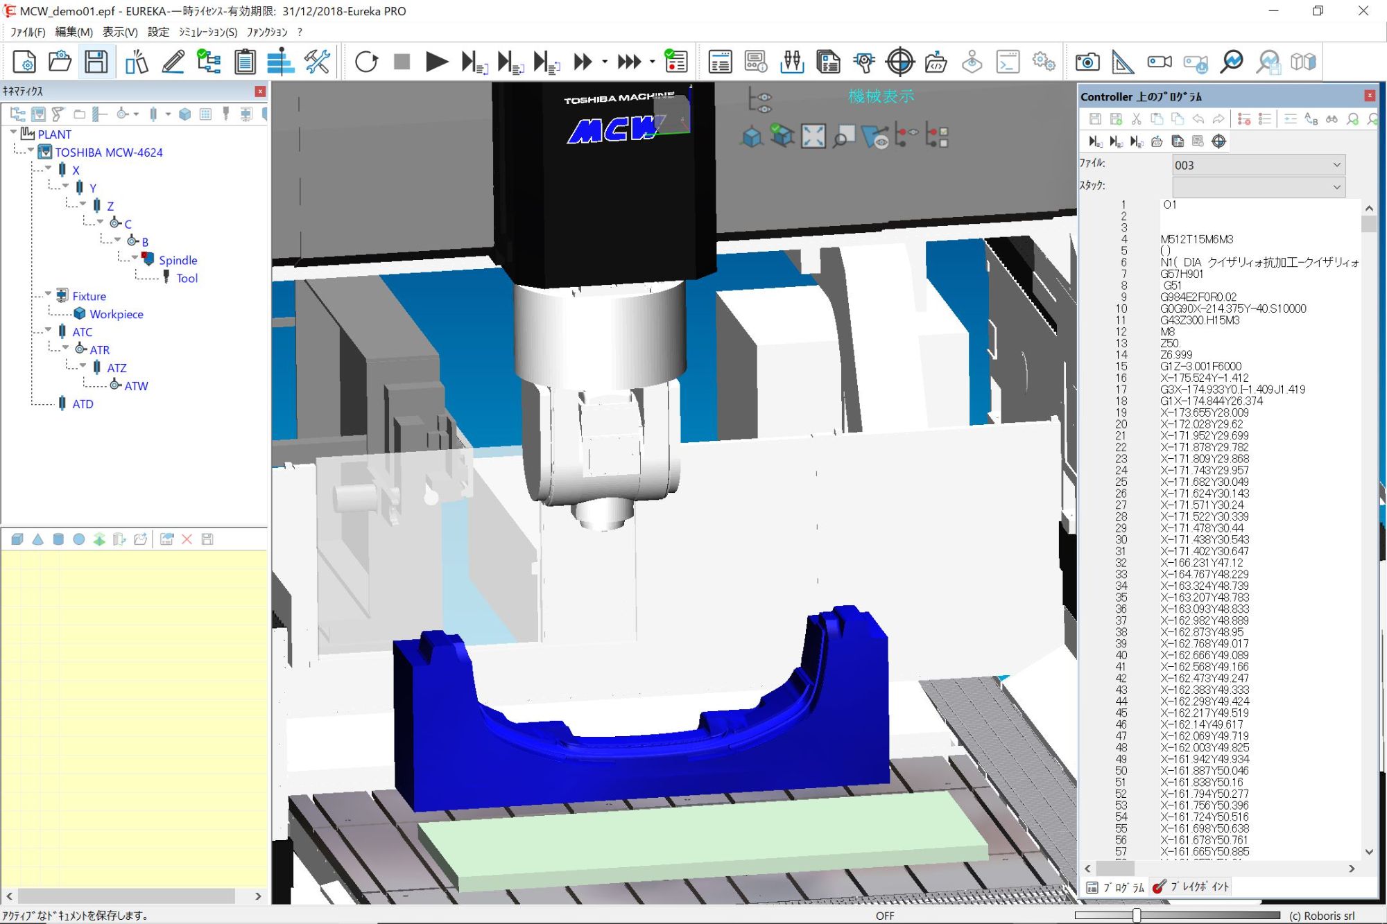Select the ATW tree item
The width and height of the screenshot is (1387, 924).
(x=136, y=386)
